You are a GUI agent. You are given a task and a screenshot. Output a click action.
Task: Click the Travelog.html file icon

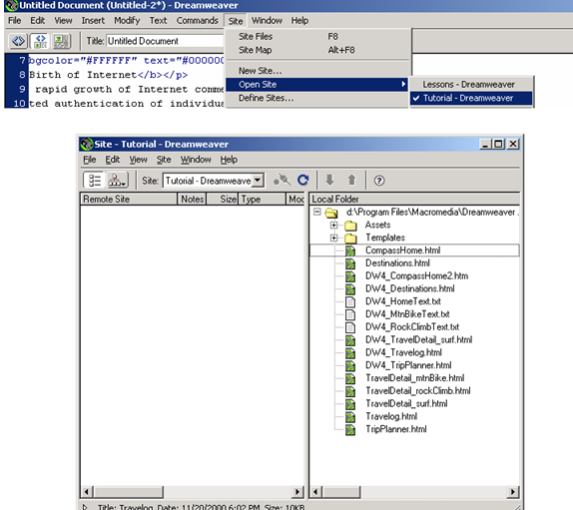coord(350,417)
